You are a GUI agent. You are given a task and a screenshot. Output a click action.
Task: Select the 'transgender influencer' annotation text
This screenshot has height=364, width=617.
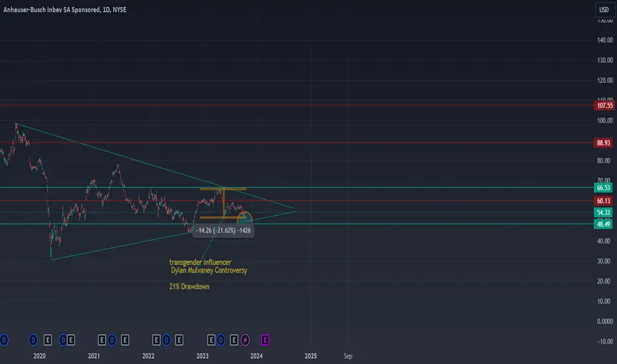[201, 262]
